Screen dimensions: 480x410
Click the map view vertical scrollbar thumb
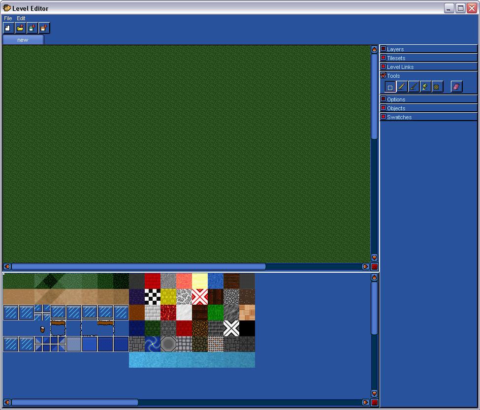[x=374, y=96]
